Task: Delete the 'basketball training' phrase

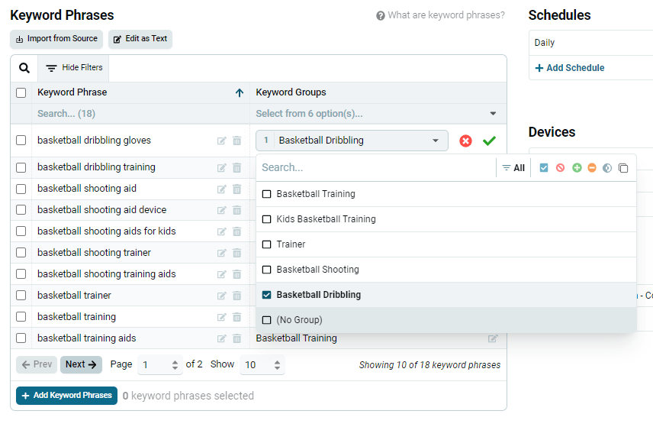Action: (237, 317)
